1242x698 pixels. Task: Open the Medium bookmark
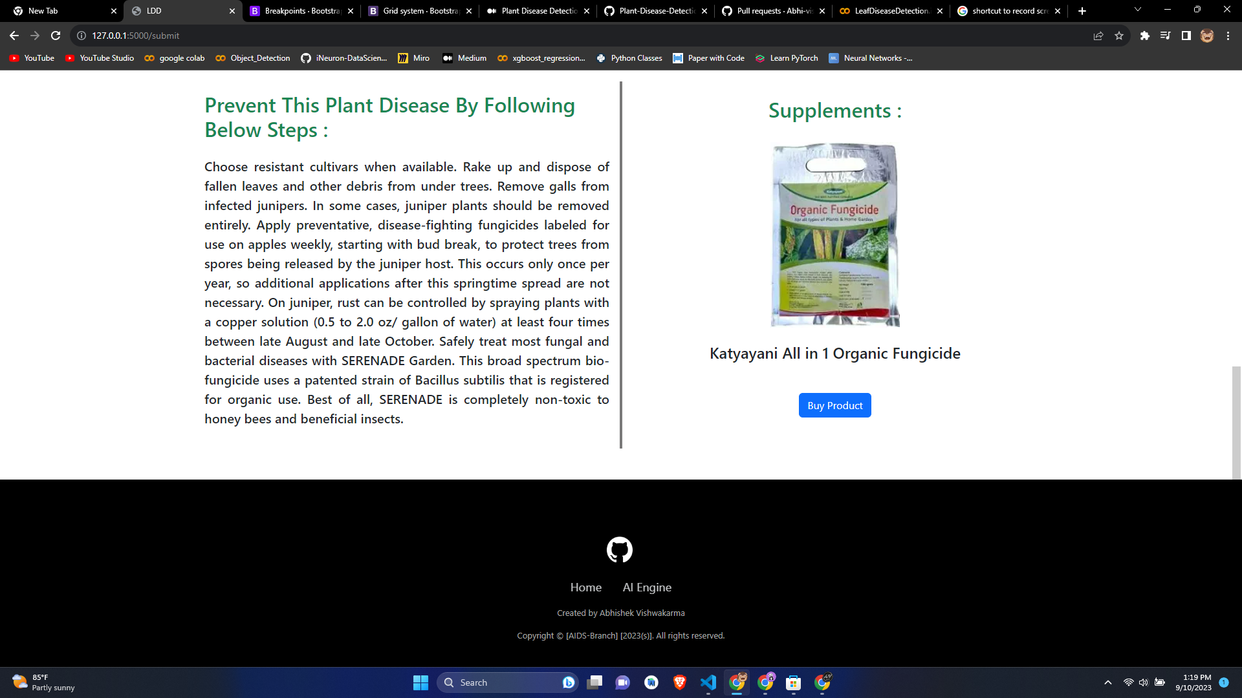coord(464,58)
